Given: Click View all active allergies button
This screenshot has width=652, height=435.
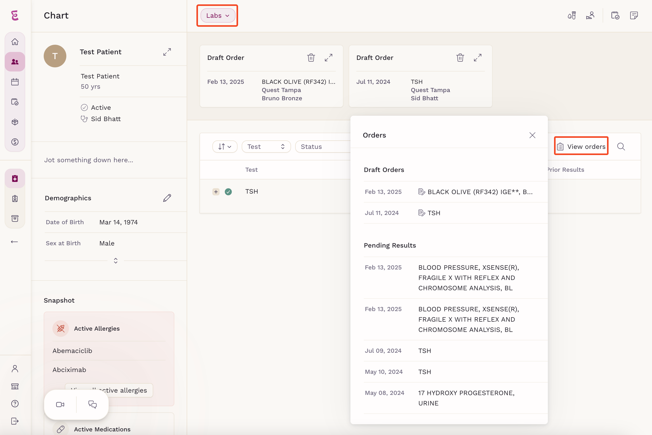Looking at the screenshot, I should 109,390.
